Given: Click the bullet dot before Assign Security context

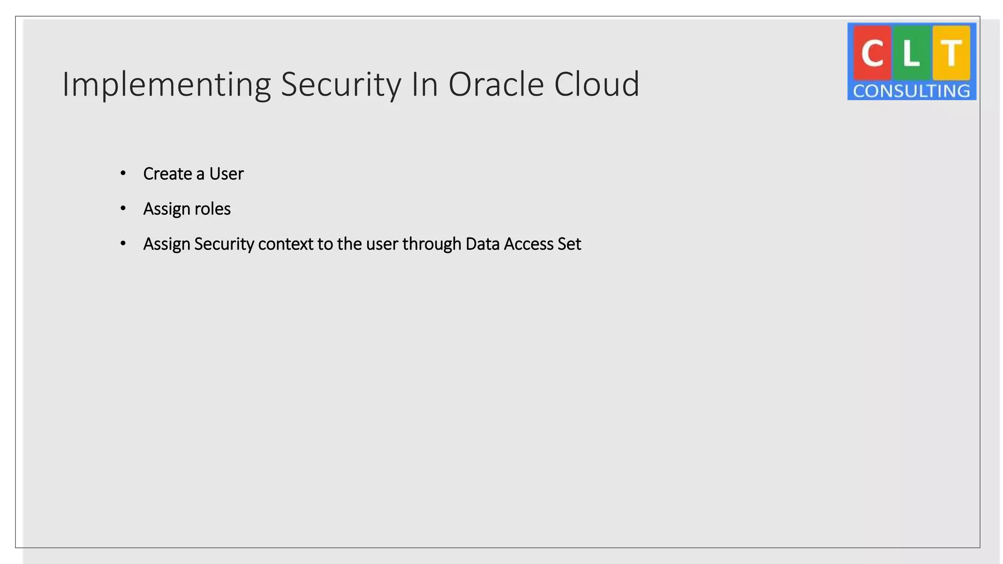Looking at the screenshot, I should point(123,243).
